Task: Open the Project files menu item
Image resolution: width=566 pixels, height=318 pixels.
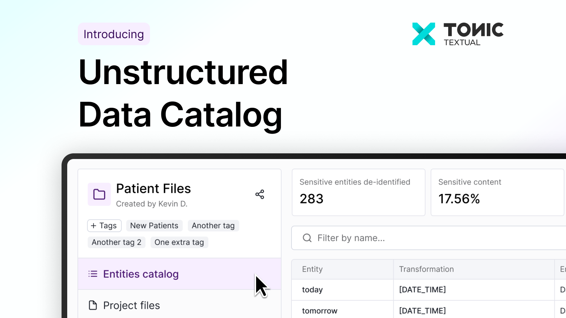Action: coord(132,305)
